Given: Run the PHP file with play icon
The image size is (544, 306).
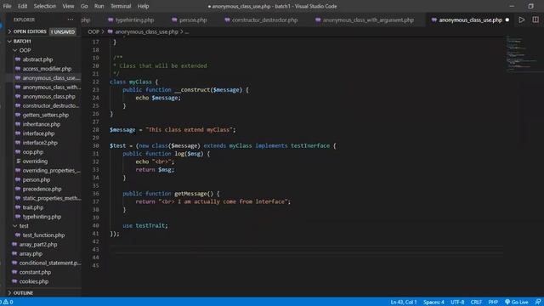Looking at the screenshot, I should coord(521,20).
